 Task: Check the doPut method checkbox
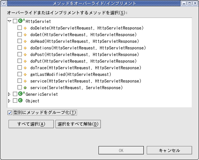pos(20,61)
